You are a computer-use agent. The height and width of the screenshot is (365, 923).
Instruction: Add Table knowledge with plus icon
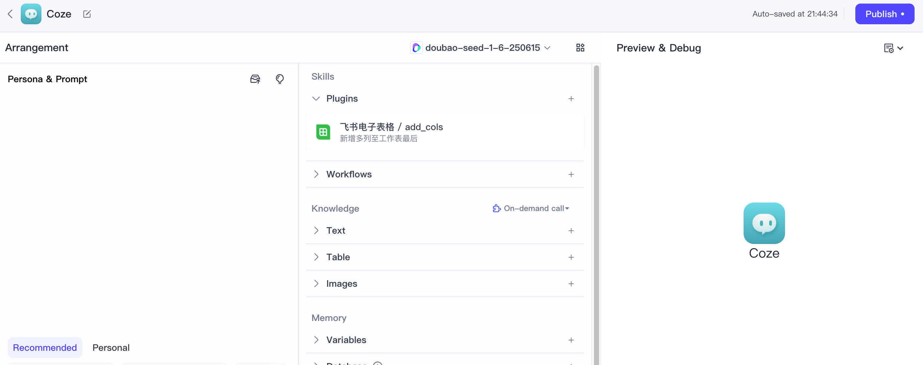click(x=571, y=257)
